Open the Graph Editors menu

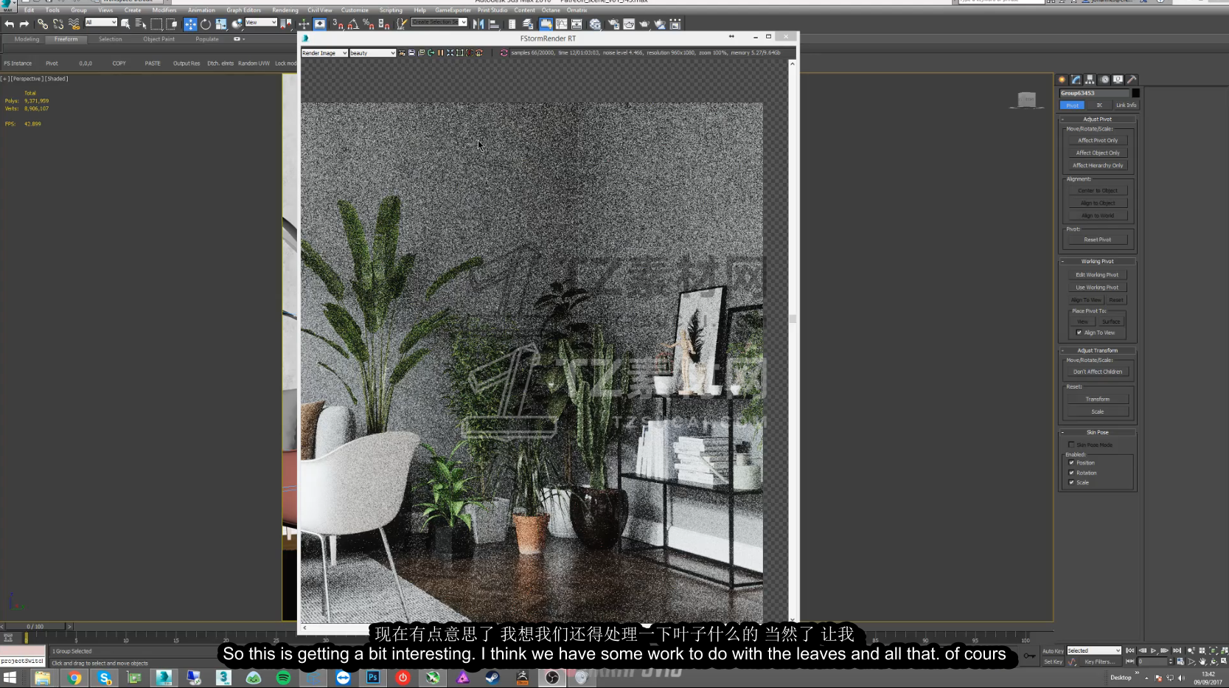[x=243, y=10]
